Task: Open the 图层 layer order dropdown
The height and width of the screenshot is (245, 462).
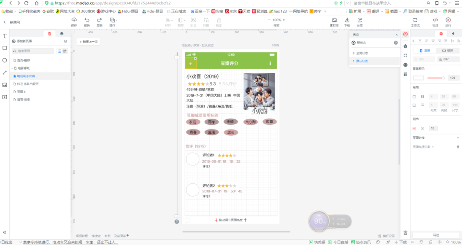Action: [181, 22]
